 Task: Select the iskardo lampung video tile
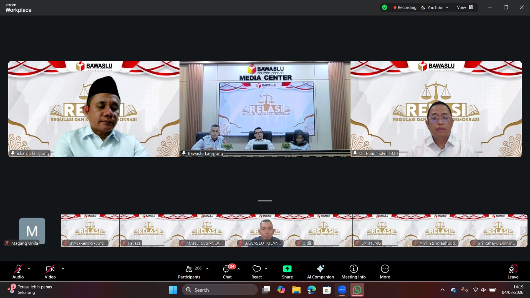(94, 109)
